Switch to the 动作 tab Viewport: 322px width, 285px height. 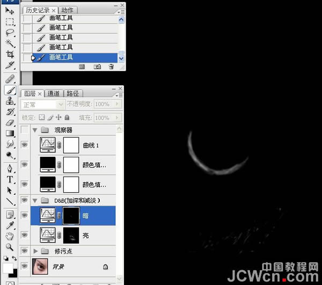pos(68,10)
